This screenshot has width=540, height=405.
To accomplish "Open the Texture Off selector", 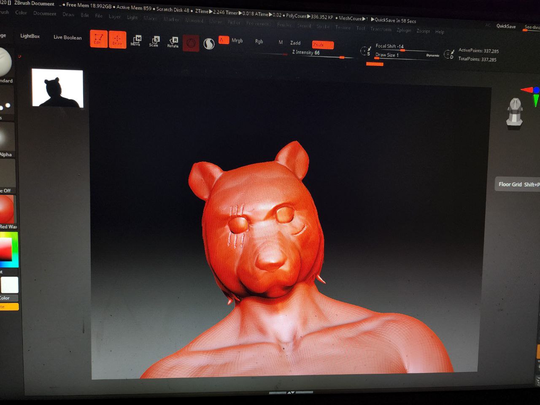I will pos(7,174).
